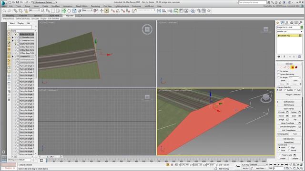Select the Preview Selection Off radio

coord(278,90)
